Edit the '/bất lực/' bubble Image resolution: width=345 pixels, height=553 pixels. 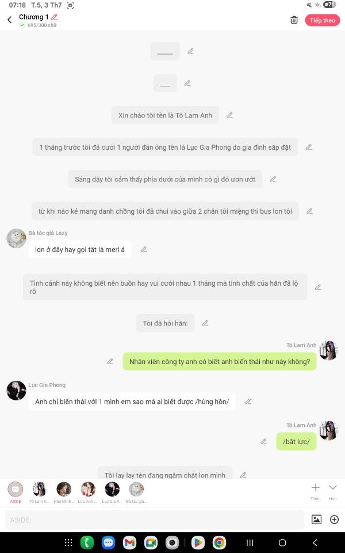coord(263,442)
